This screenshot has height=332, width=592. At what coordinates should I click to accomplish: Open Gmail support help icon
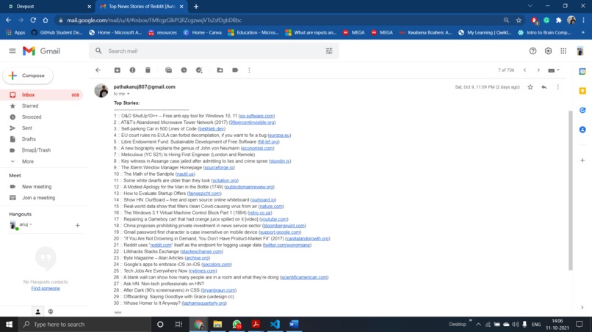[533, 51]
